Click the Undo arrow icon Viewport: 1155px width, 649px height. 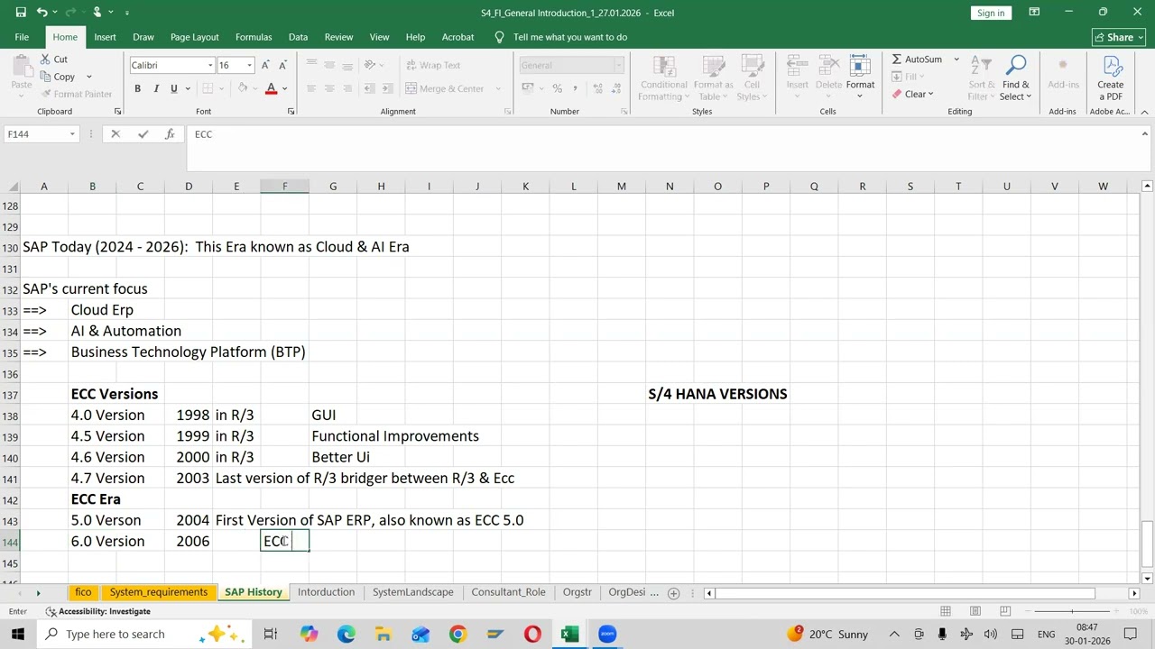coord(42,13)
